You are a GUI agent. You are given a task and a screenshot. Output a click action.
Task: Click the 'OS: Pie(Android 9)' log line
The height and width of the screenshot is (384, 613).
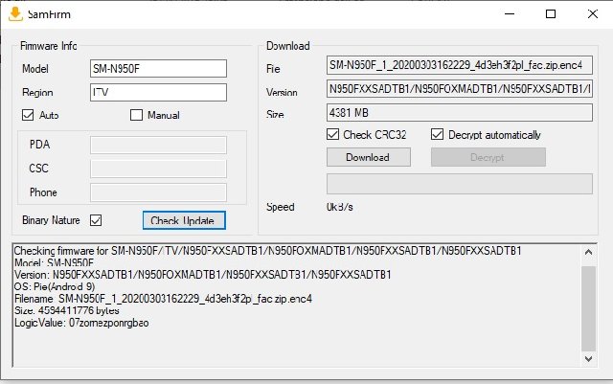(55, 286)
